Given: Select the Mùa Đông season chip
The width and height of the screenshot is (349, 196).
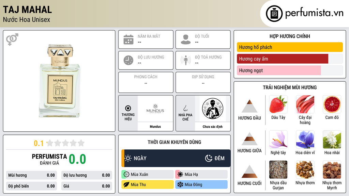Looking at the screenshot, I should (201, 184).
